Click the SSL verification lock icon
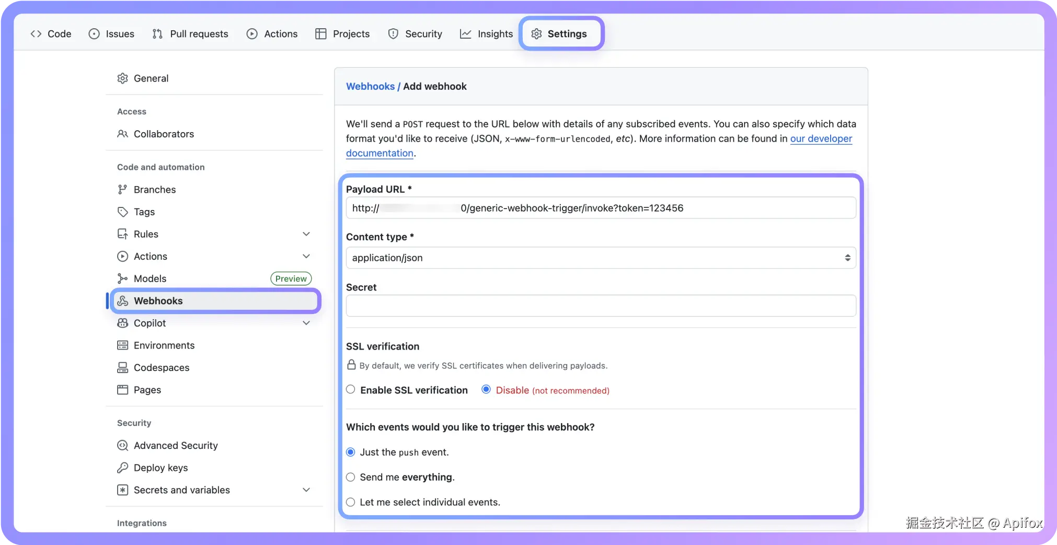This screenshot has width=1057, height=545. tap(352, 365)
